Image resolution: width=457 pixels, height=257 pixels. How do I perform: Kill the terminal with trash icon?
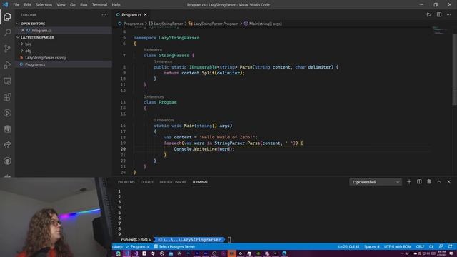click(x=428, y=182)
